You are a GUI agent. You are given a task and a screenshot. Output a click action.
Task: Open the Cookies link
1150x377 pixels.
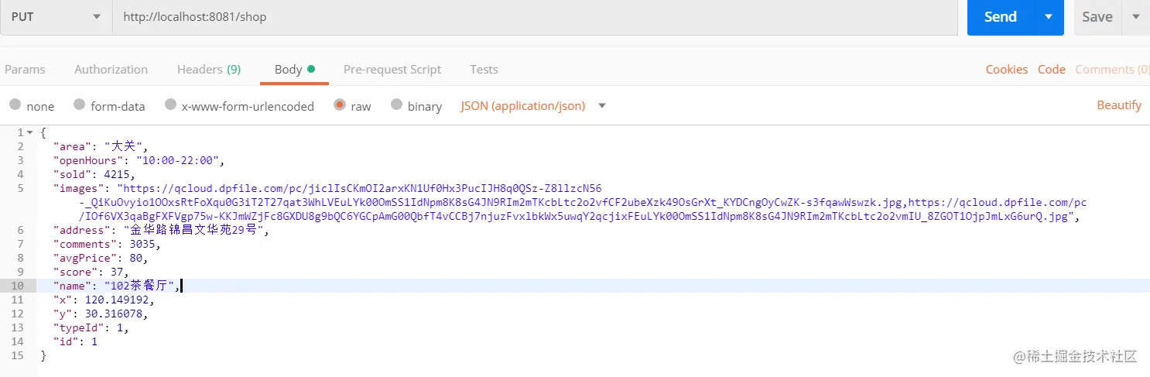point(1007,70)
